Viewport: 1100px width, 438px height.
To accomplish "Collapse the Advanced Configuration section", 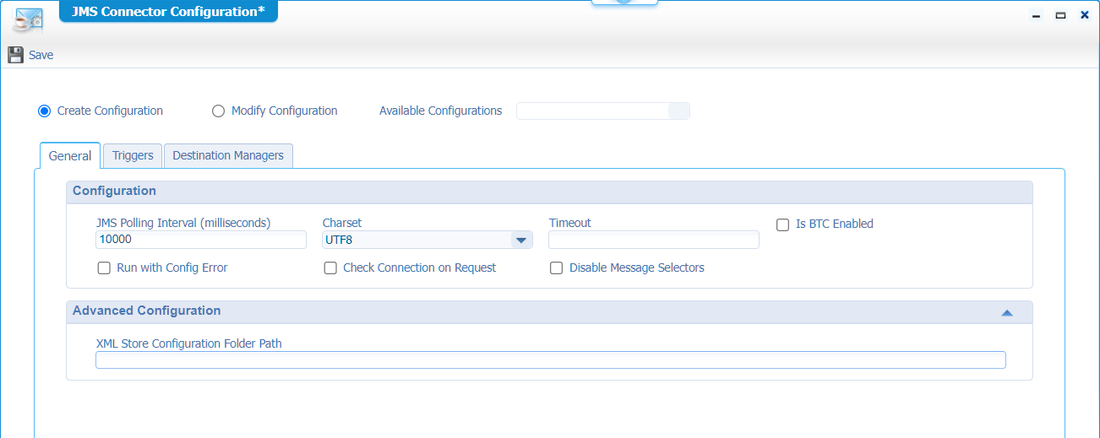I will click(1006, 312).
